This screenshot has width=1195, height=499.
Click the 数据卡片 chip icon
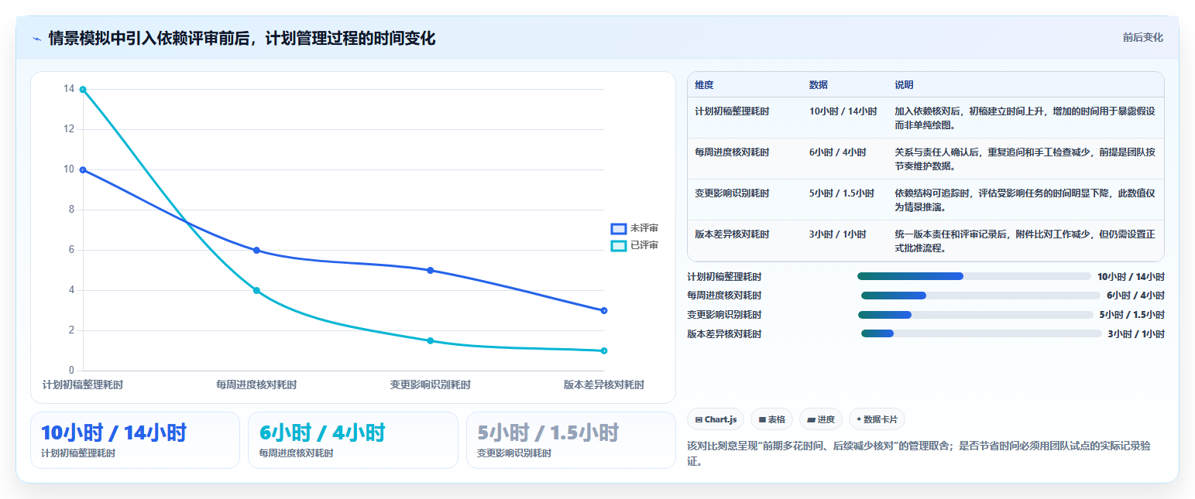(859, 419)
